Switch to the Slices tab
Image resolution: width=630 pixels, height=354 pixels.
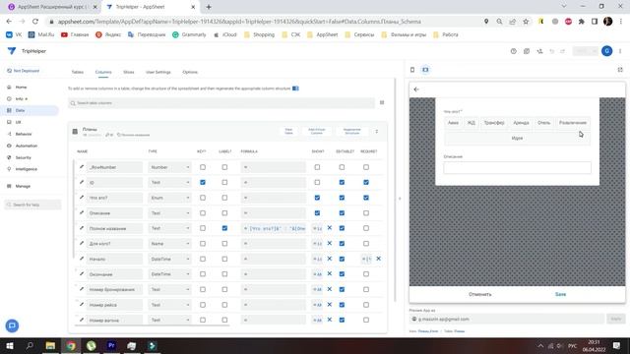(x=129, y=72)
